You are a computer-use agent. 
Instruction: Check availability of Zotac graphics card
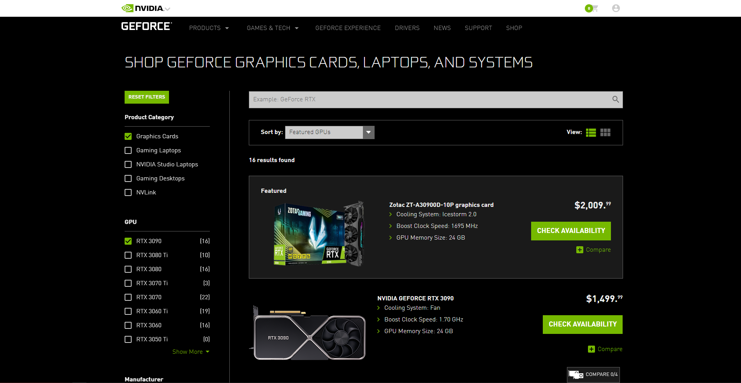click(571, 231)
